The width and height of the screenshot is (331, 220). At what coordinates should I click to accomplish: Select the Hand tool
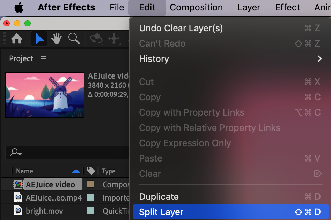coord(57,39)
